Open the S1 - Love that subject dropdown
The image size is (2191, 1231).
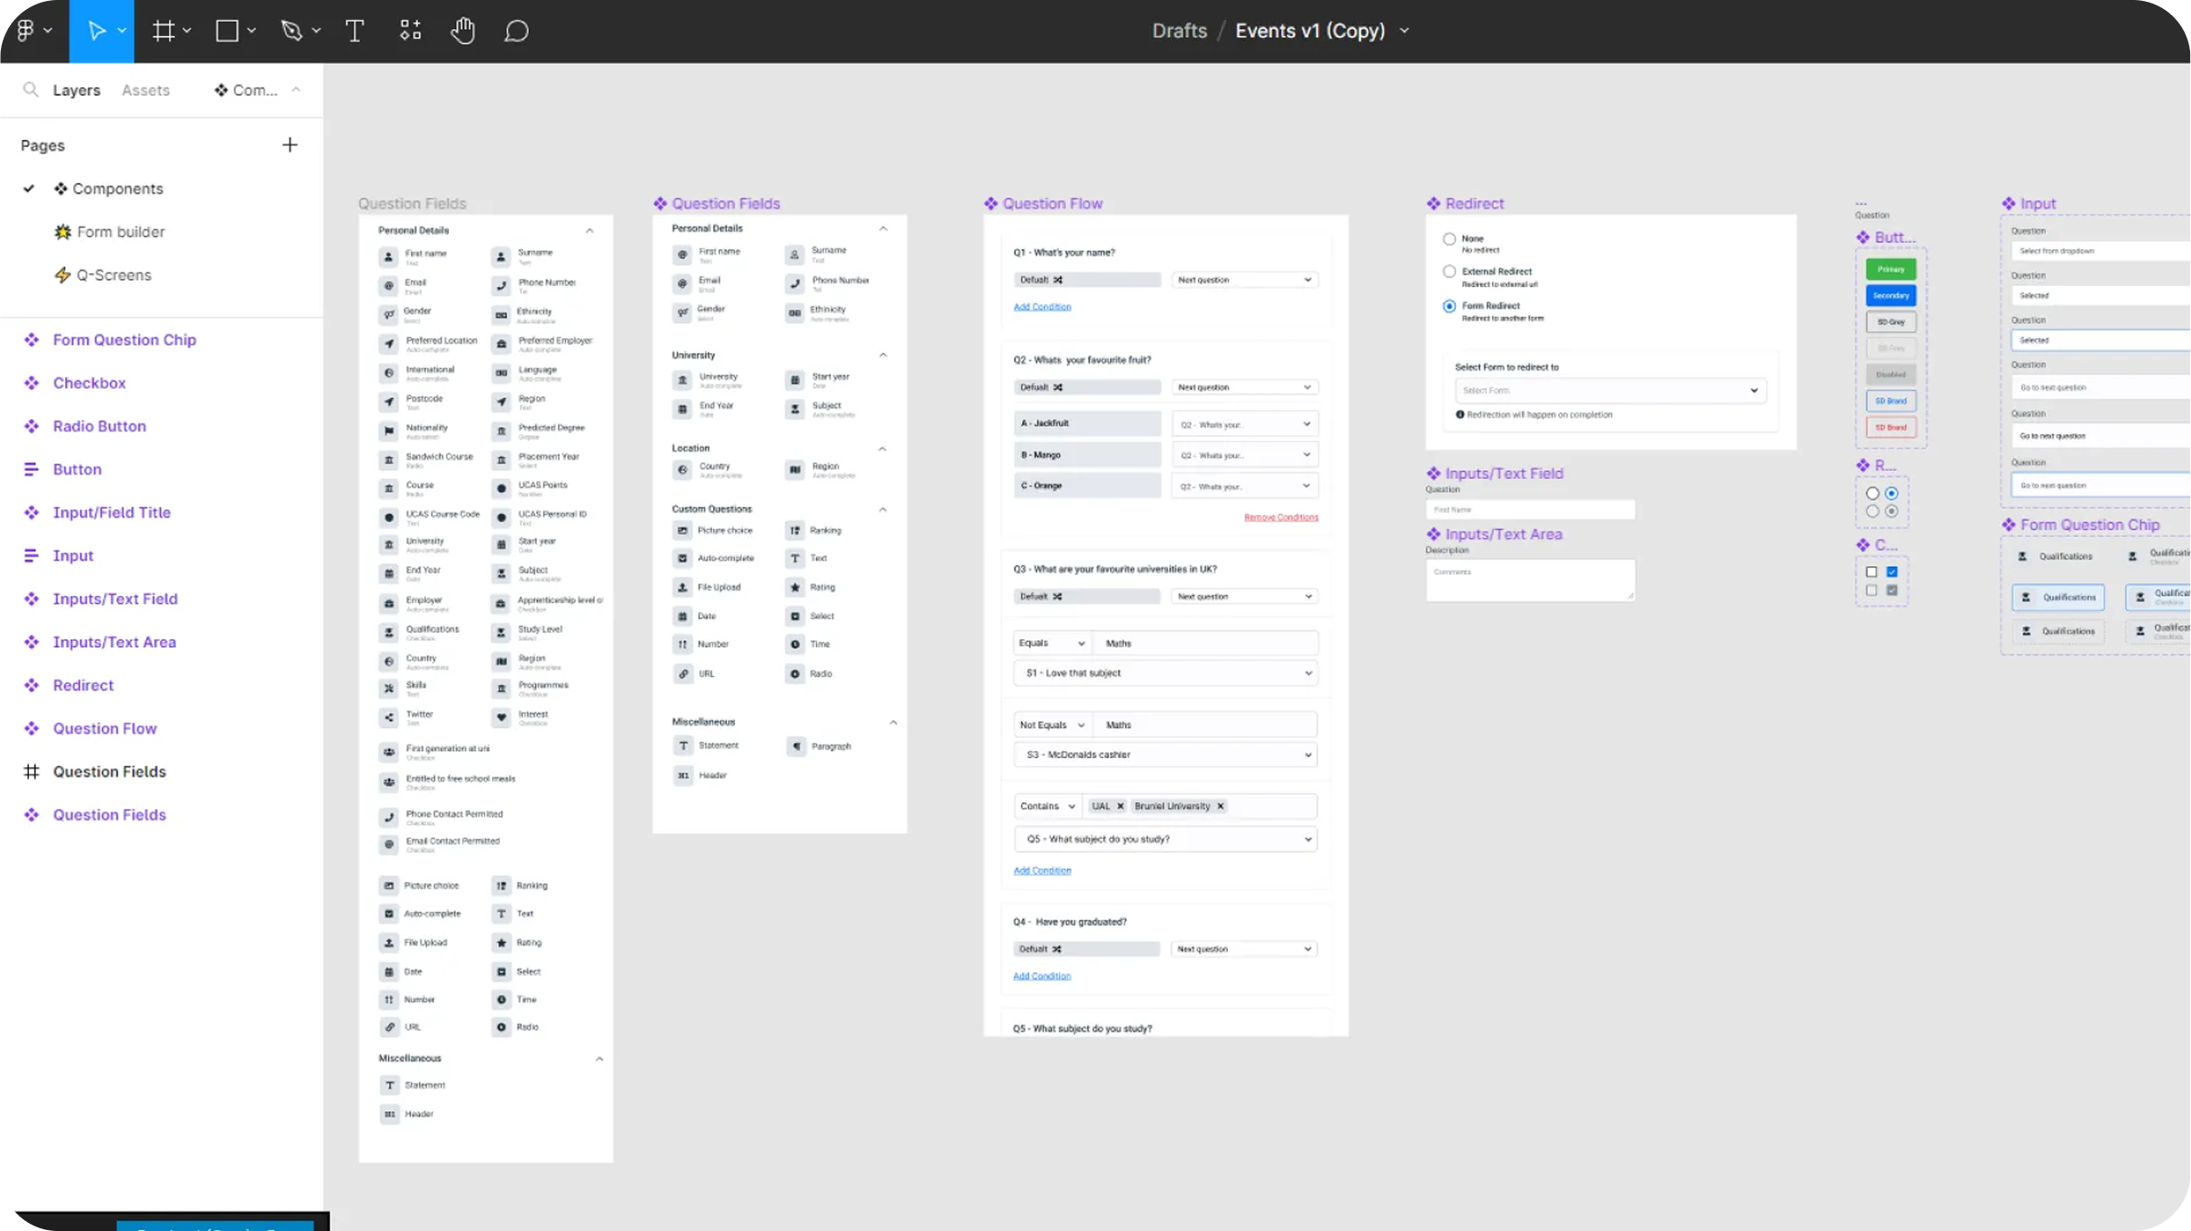pos(1165,672)
